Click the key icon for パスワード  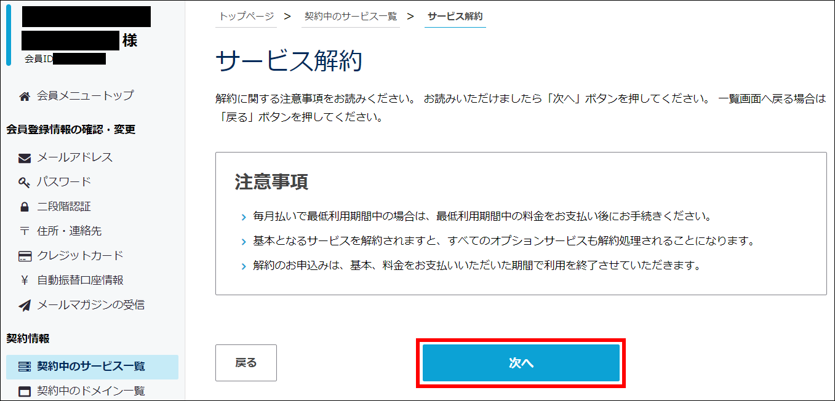pos(25,182)
